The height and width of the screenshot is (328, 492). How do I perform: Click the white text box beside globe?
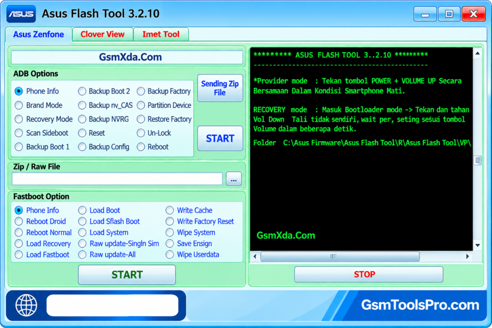pos(112,305)
